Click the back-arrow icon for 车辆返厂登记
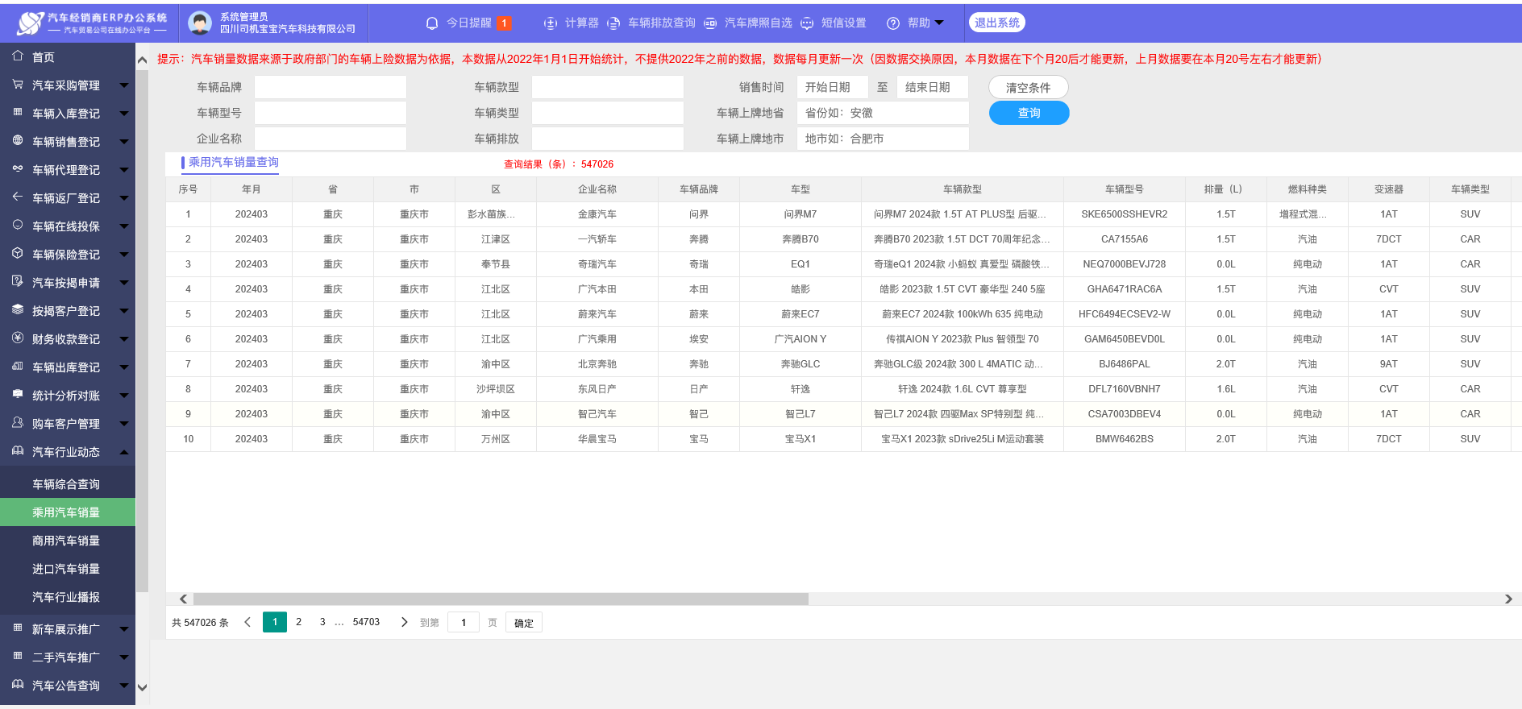 click(x=18, y=197)
